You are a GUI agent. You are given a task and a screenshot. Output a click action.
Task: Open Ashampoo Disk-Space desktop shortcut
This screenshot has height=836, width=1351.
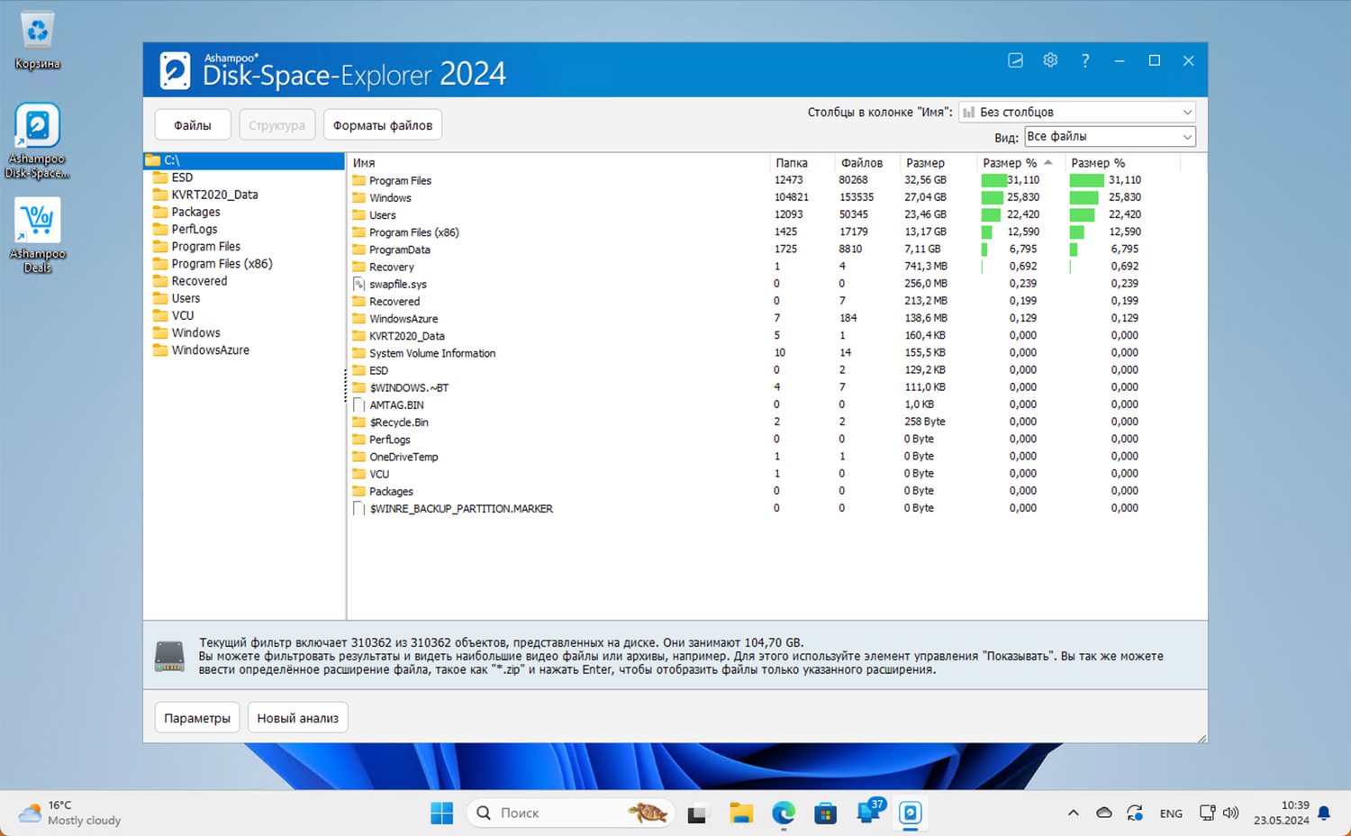click(x=37, y=141)
